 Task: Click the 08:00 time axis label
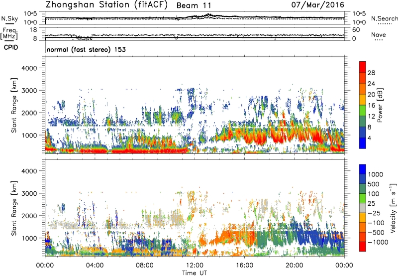145,266
